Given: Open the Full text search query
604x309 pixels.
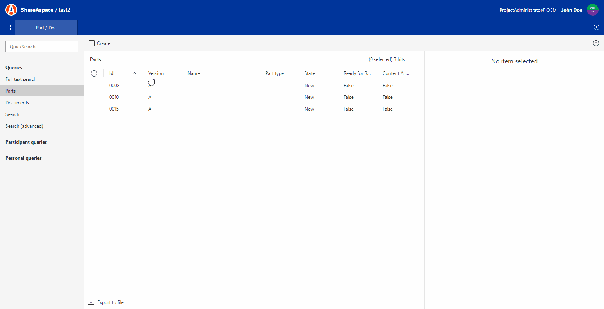Looking at the screenshot, I should pos(21,79).
